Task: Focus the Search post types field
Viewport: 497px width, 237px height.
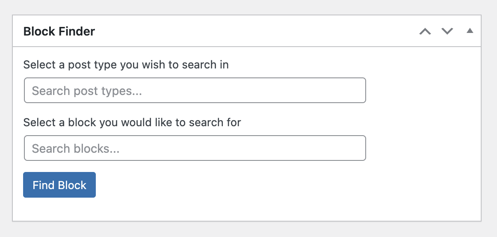Action: pos(195,90)
